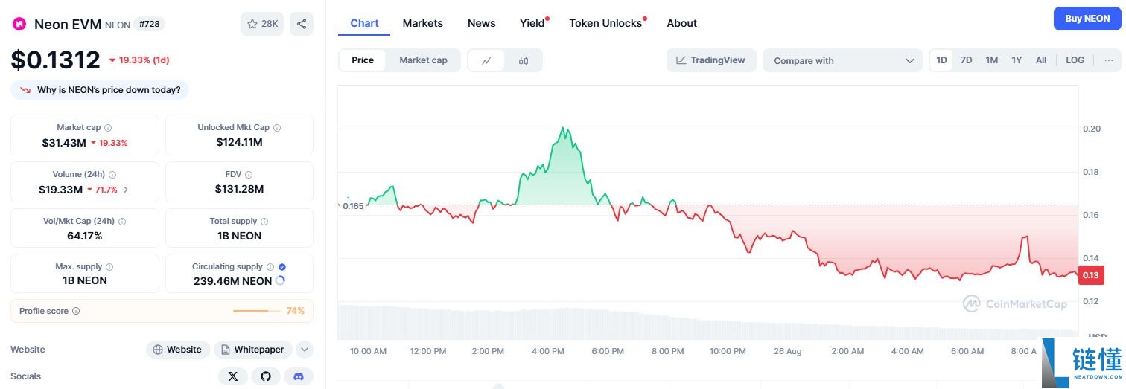Expand more website links chevron
Image resolution: width=1126 pixels, height=389 pixels.
[x=304, y=350]
